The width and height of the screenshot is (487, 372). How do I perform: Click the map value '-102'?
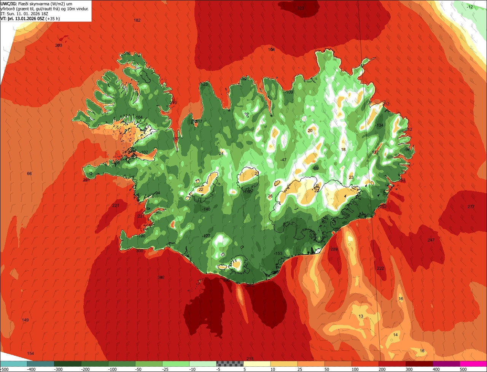tap(144, 152)
